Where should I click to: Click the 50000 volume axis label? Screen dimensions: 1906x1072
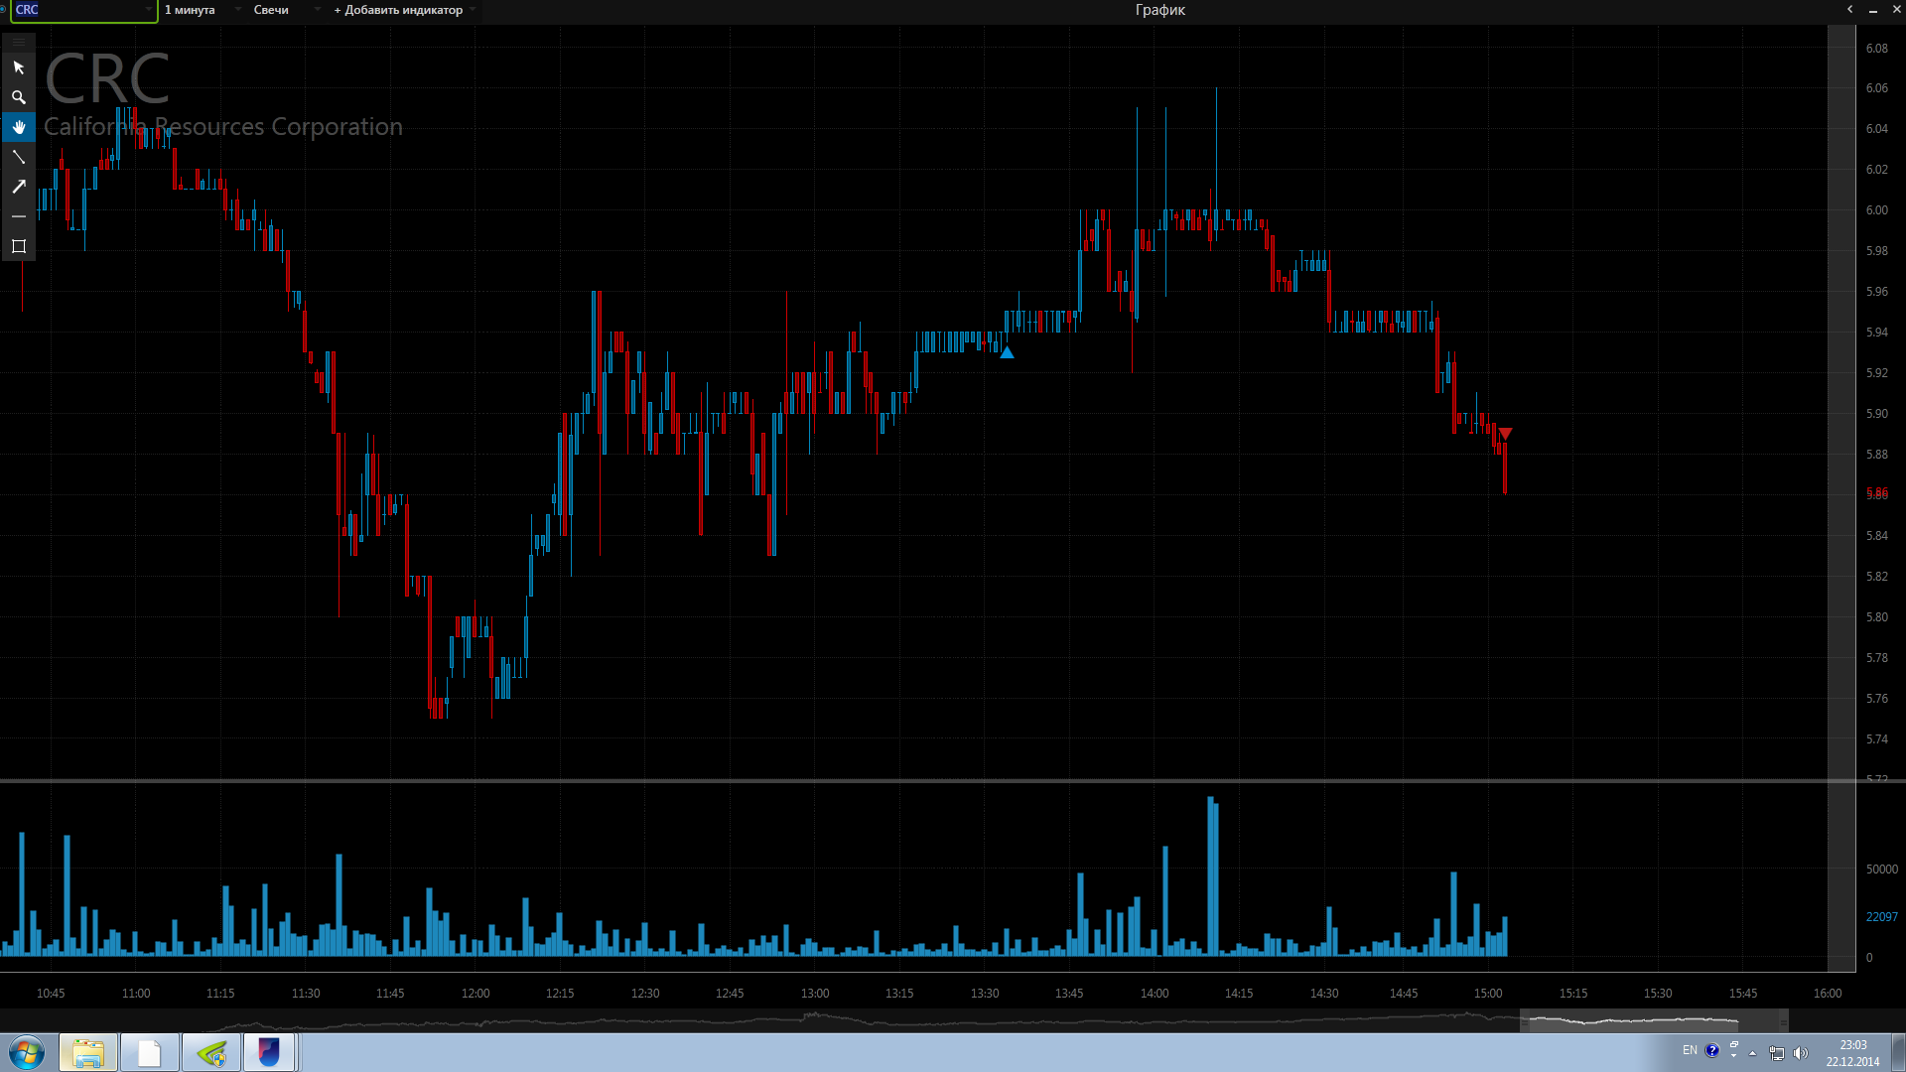tap(1881, 869)
